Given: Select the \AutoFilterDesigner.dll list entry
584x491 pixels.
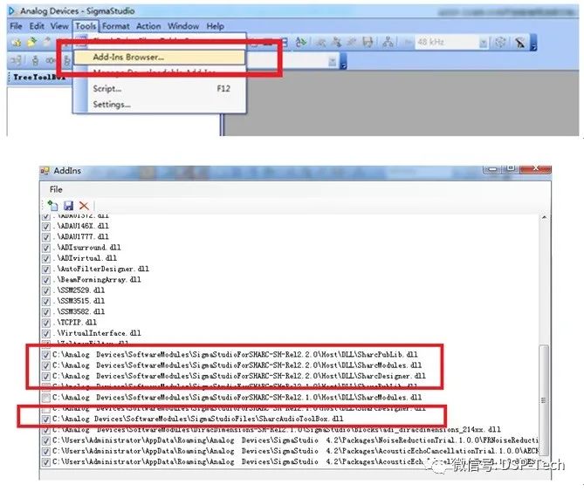Looking at the screenshot, I should pos(101,269).
